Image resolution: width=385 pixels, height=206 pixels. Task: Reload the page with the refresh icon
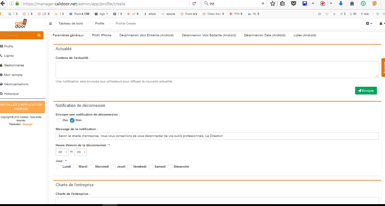pyautogui.click(x=194, y=4)
